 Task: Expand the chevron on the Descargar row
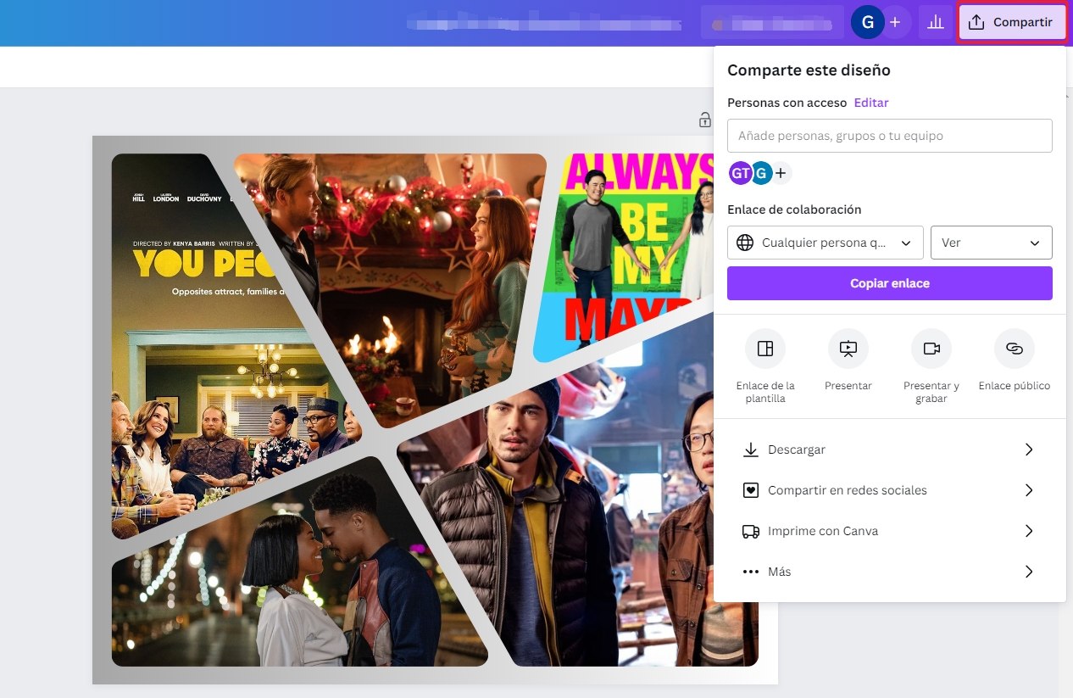click(x=1029, y=450)
